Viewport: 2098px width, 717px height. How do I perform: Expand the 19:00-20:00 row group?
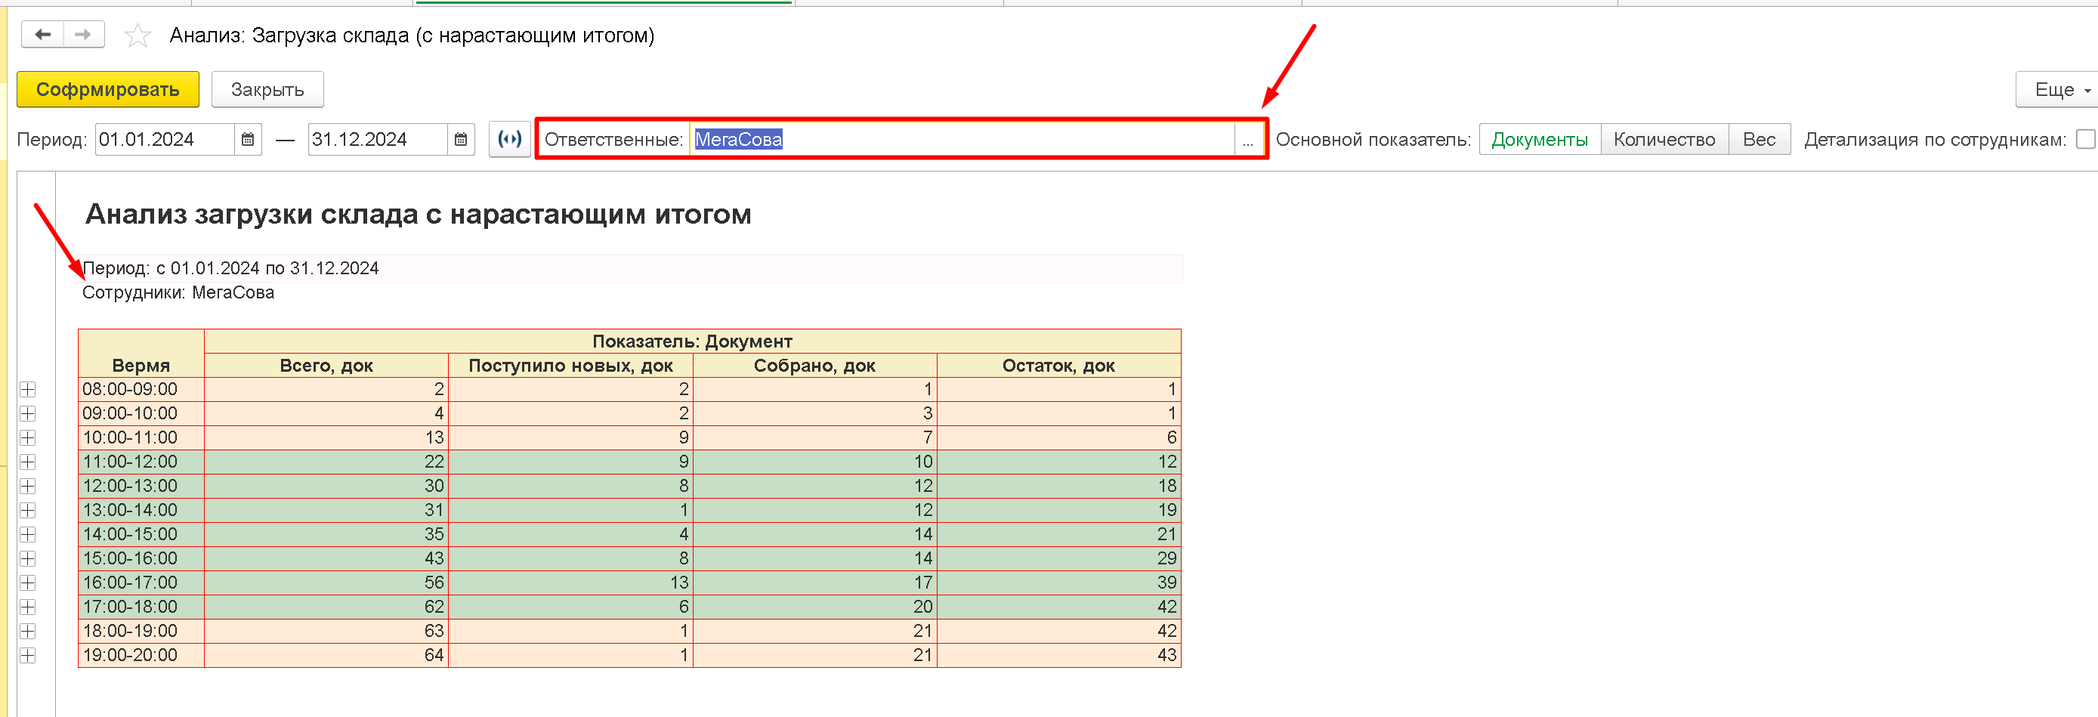pos(28,655)
